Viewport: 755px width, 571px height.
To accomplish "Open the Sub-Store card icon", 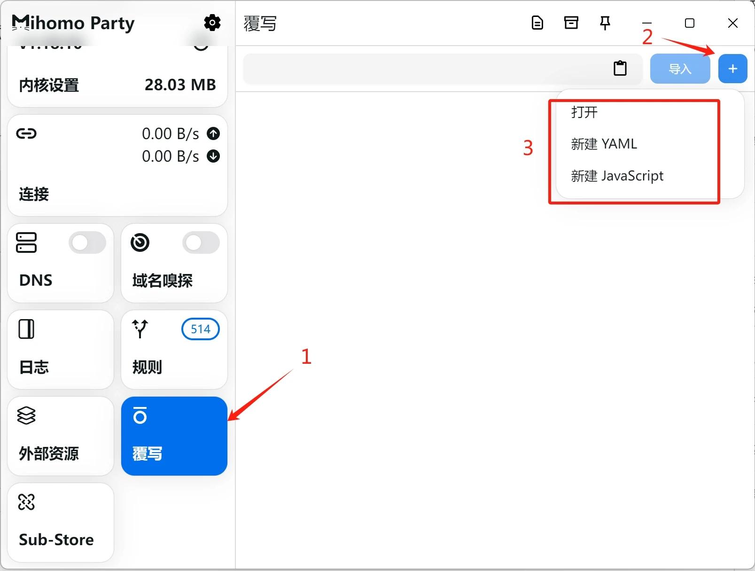I will pyautogui.click(x=26, y=502).
